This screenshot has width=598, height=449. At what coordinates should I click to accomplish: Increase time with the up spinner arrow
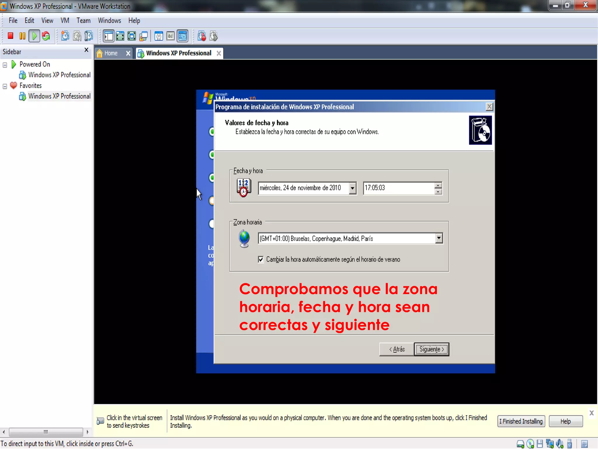coord(438,185)
